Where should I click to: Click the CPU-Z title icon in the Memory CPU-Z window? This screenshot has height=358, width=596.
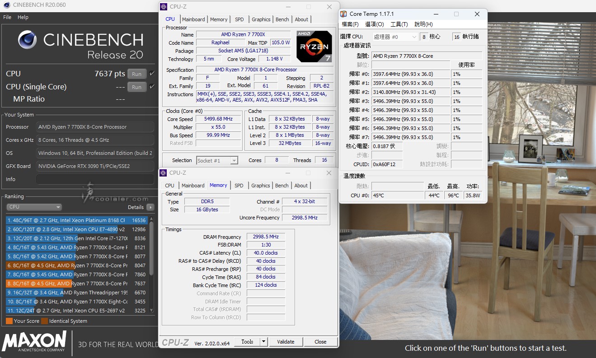[x=164, y=173]
